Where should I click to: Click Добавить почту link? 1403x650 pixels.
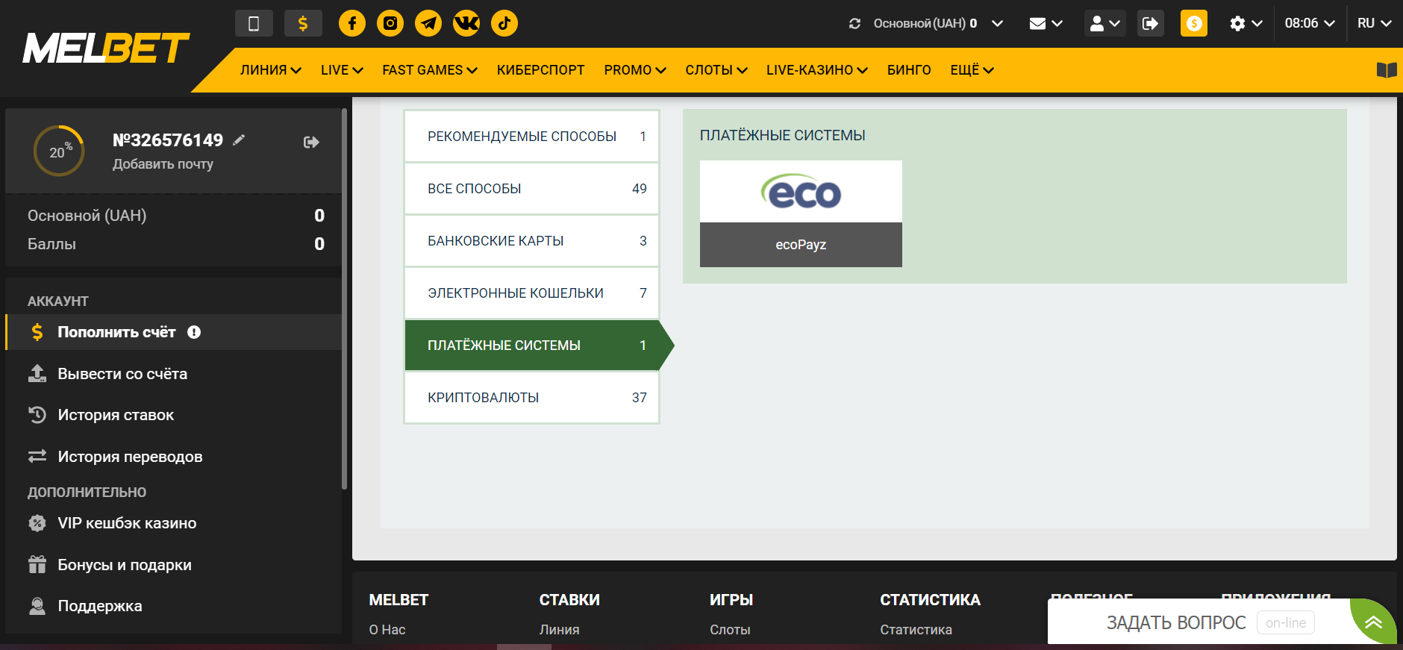tap(163, 164)
